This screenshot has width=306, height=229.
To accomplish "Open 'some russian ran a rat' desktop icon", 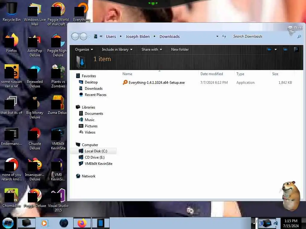I will pos(12,76).
